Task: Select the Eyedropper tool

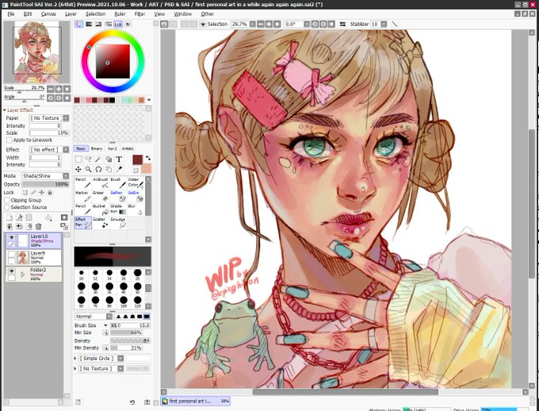Action: click(x=119, y=169)
